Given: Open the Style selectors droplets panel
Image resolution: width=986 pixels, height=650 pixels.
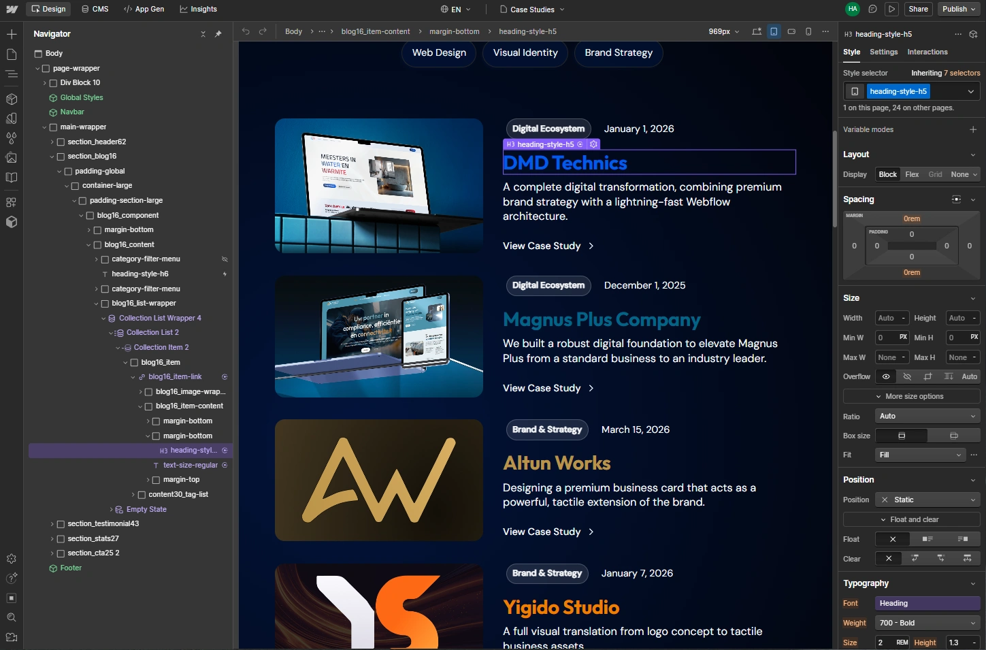Looking at the screenshot, I should click(12, 138).
